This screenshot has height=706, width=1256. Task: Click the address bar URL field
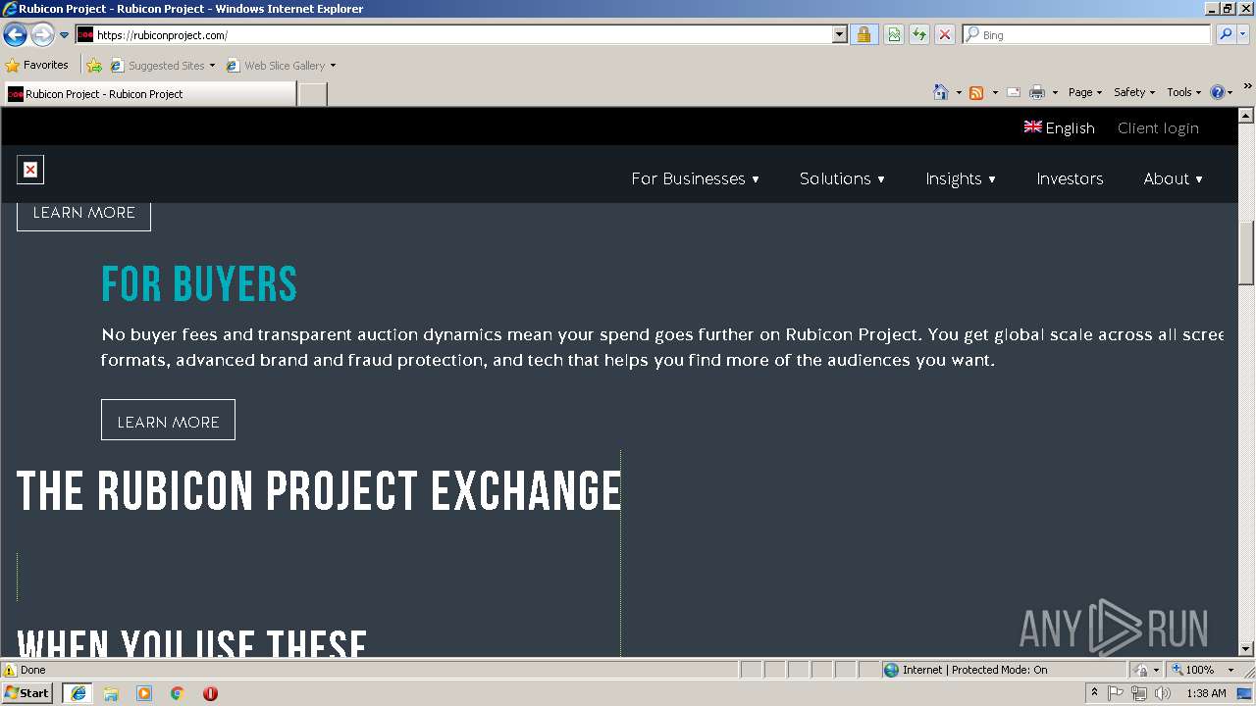coord(454,34)
